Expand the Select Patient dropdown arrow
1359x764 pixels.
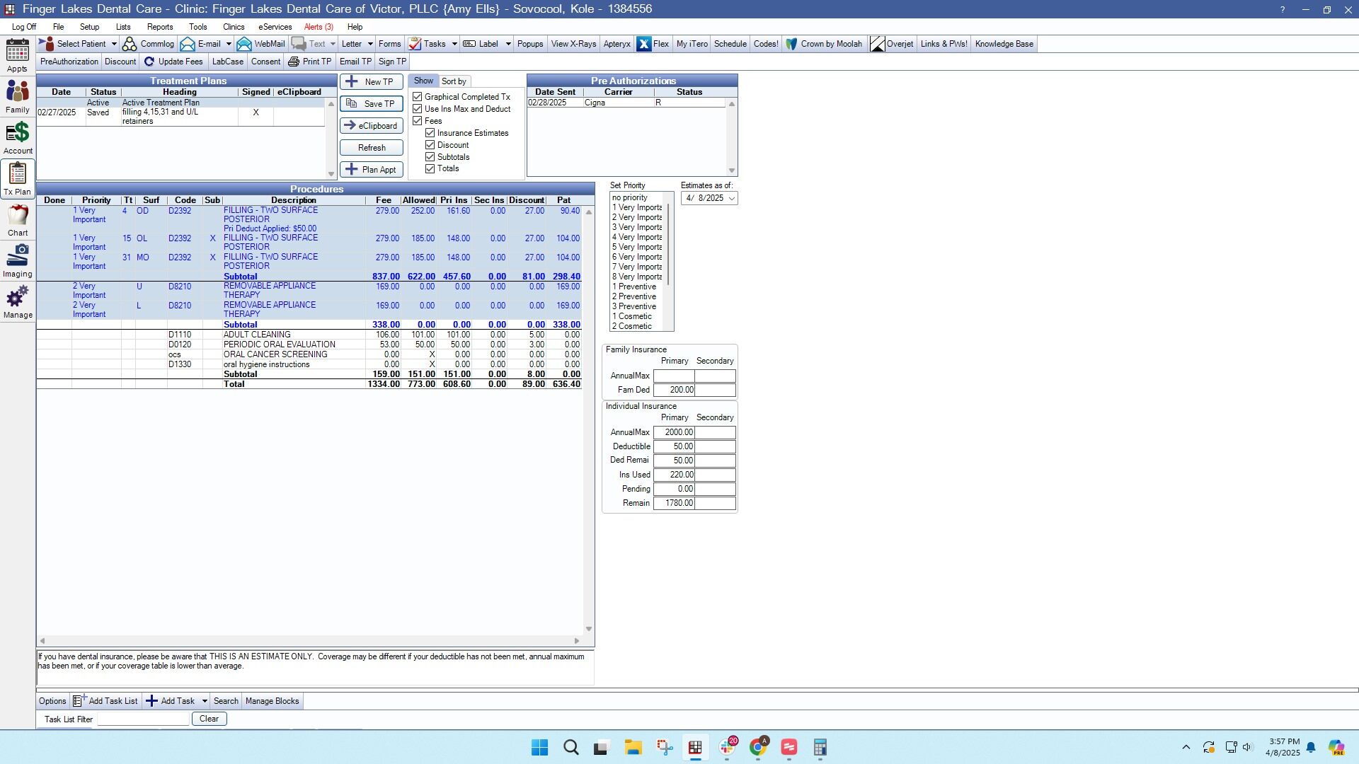click(x=113, y=44)
